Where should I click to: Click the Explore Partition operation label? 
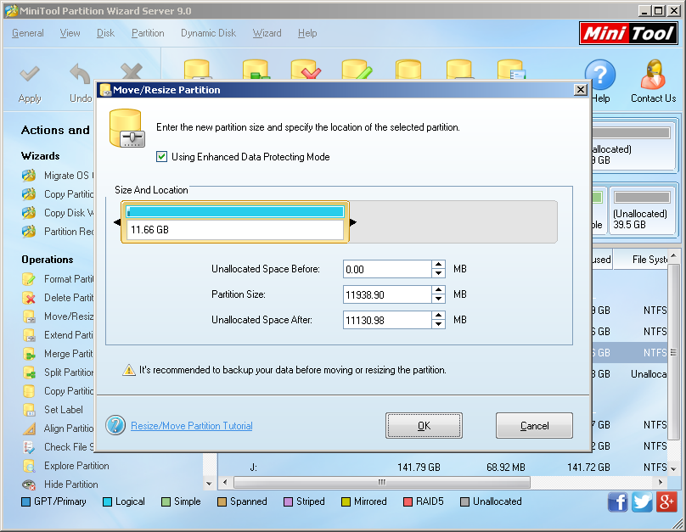(76, 466)
